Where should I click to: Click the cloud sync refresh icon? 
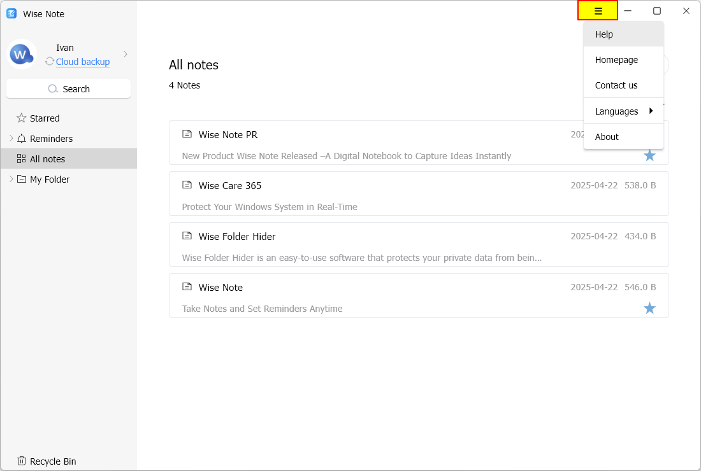[x=50, y=61]
